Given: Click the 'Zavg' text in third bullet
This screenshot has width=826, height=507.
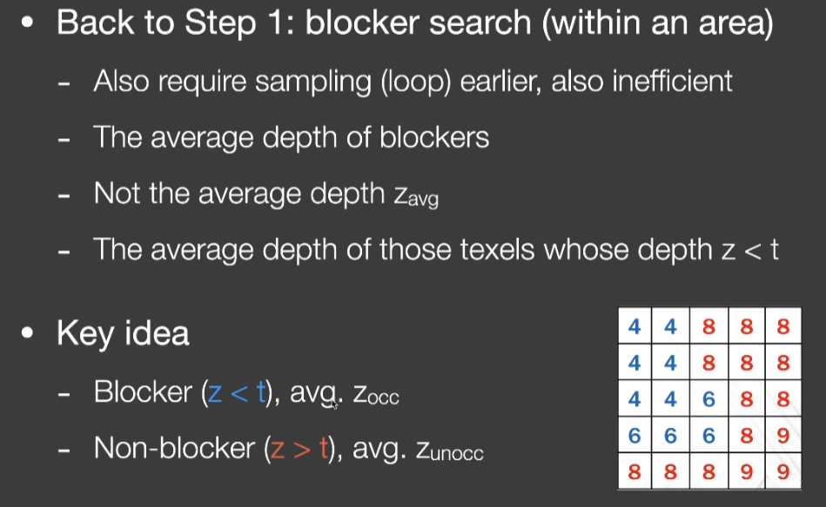Looking at the screenshot, I should pyautogui.click(x=416, y=197).
